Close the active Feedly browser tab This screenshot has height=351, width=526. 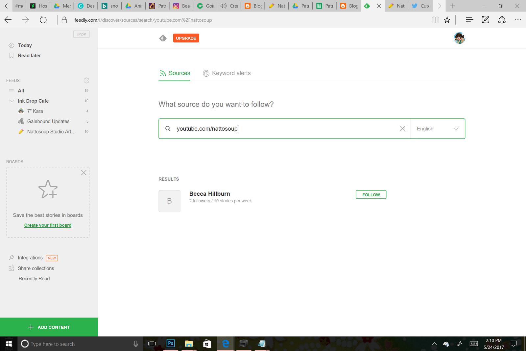(379, 6)
